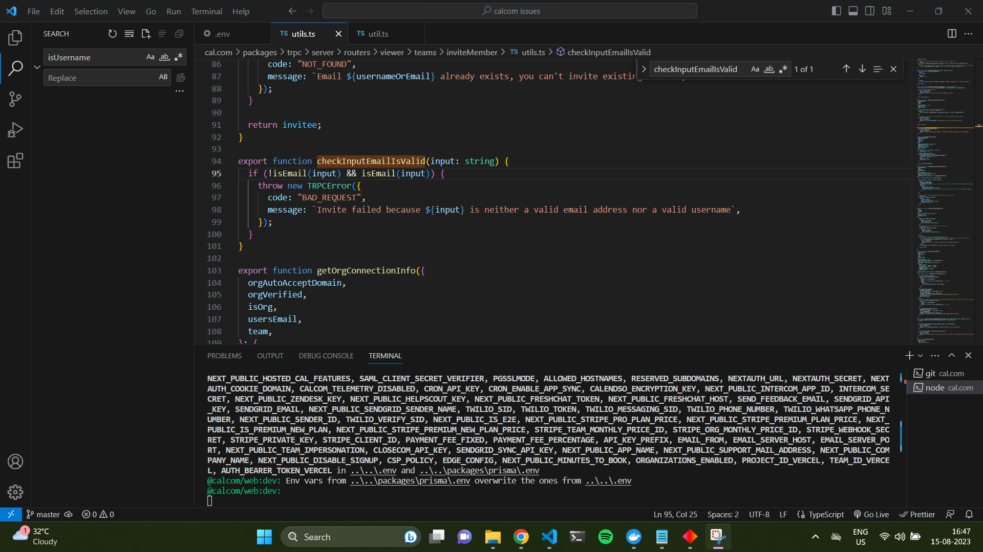Enable regex search in the sidebar
The width and height of the screenshot is (983, 552).
178,57
